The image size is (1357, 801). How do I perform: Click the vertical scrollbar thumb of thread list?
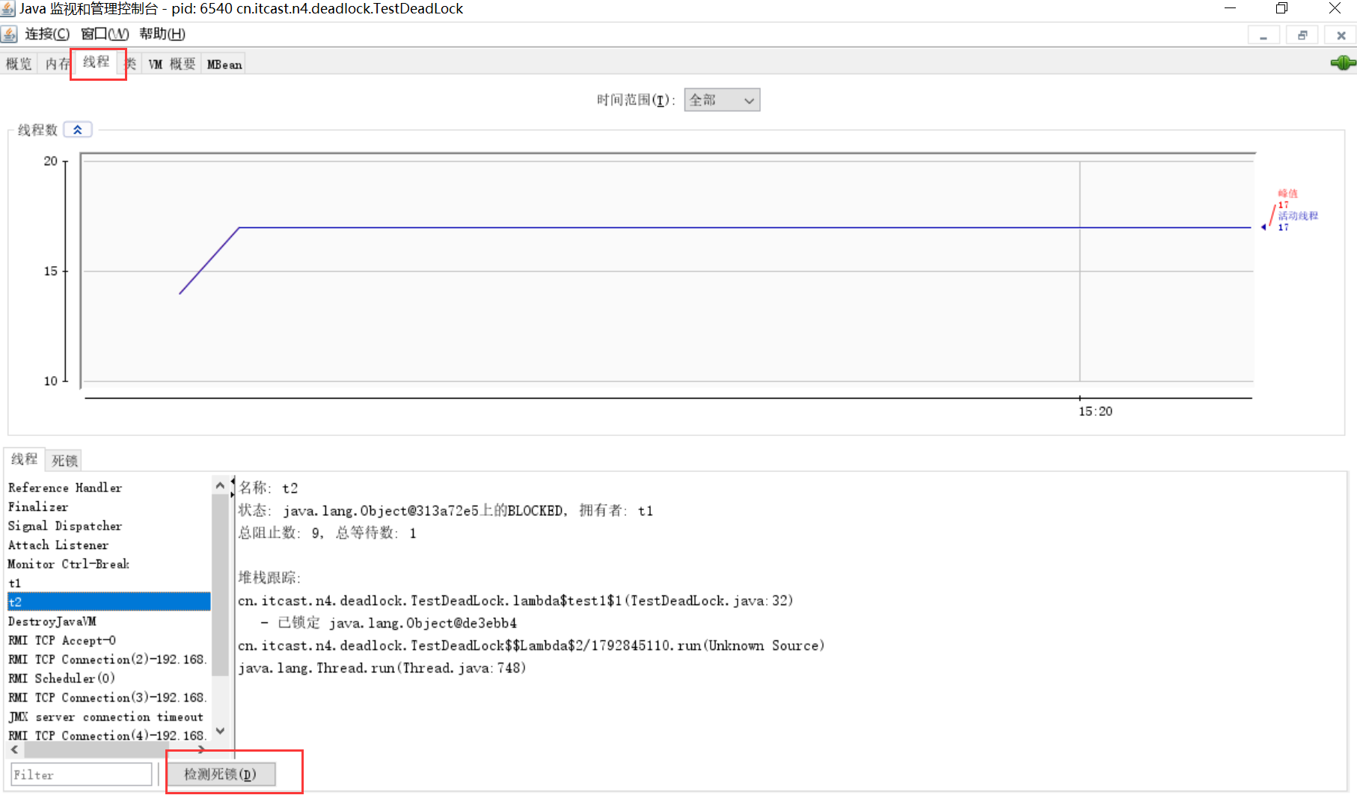[220, 585]
